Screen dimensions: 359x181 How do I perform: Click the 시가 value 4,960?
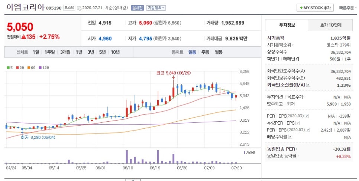pyautogui.click(x=105, y=39)
